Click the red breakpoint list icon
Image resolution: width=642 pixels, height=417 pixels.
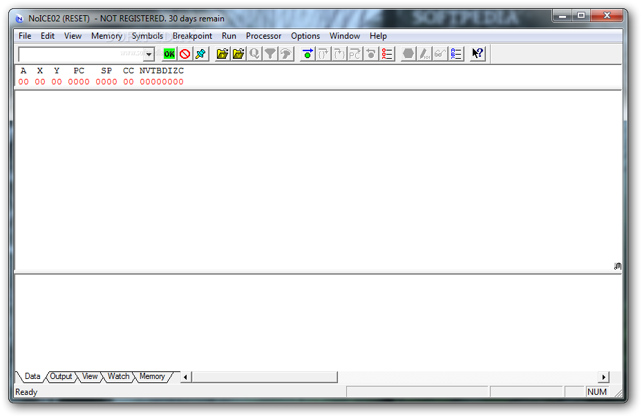click(387, 54)
